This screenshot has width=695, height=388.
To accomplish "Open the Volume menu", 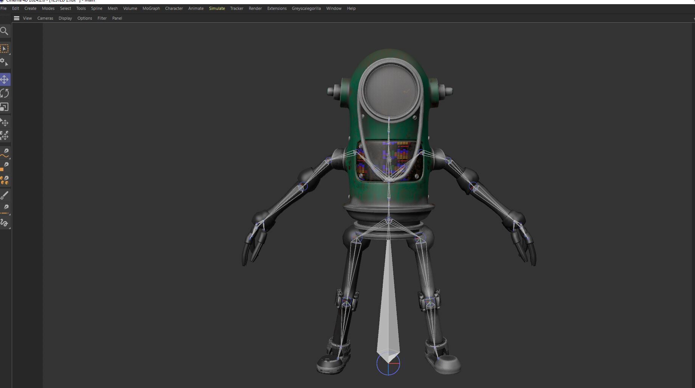I will click(130, 8).
